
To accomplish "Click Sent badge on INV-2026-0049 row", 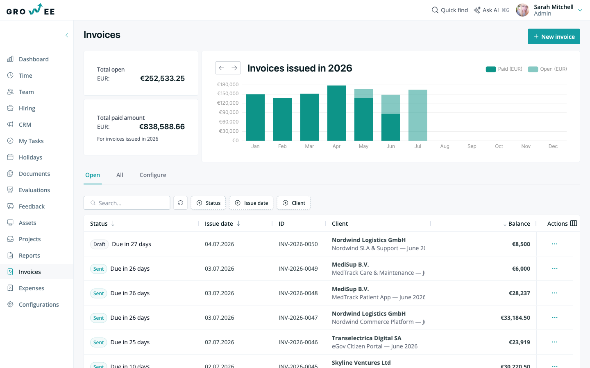I will (x=99, y=269).
